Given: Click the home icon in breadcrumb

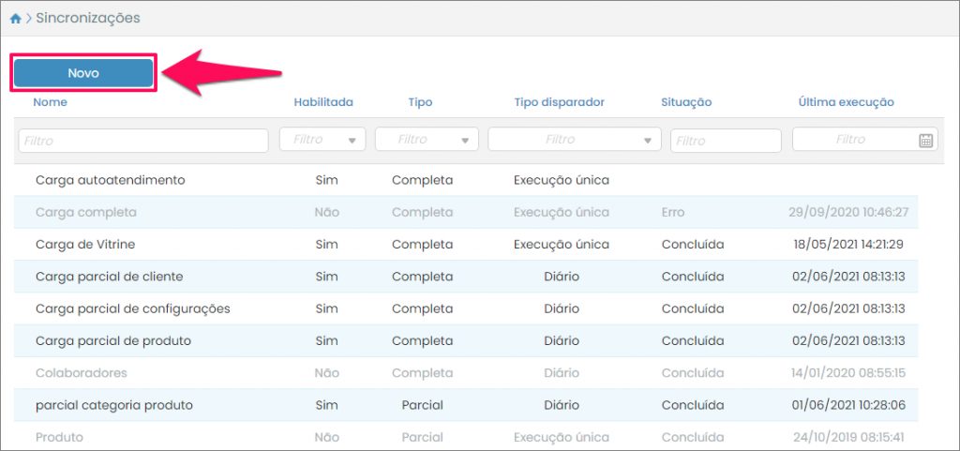Looking at the screenshot, I should click(15, 18).
